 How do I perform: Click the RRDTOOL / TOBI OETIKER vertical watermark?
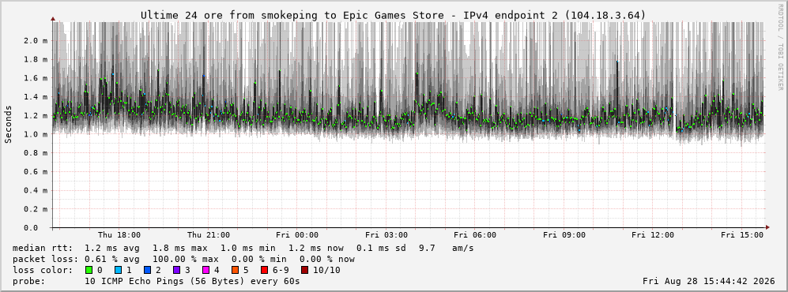(780, 47)
